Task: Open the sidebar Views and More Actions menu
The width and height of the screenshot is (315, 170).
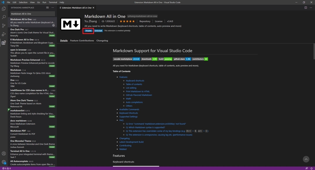Action: 53,8
